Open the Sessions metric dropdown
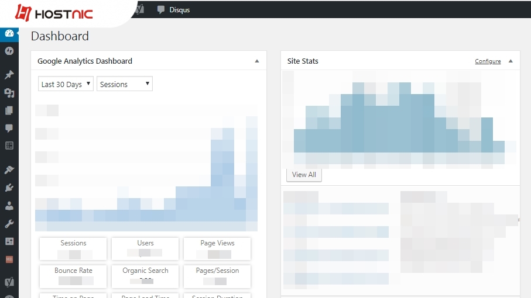The image size is (531, 298). 125,84
